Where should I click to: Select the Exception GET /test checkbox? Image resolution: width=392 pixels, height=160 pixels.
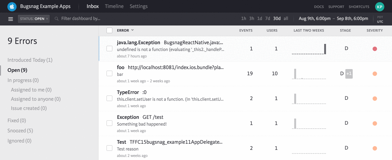click(x=109, y=123)
